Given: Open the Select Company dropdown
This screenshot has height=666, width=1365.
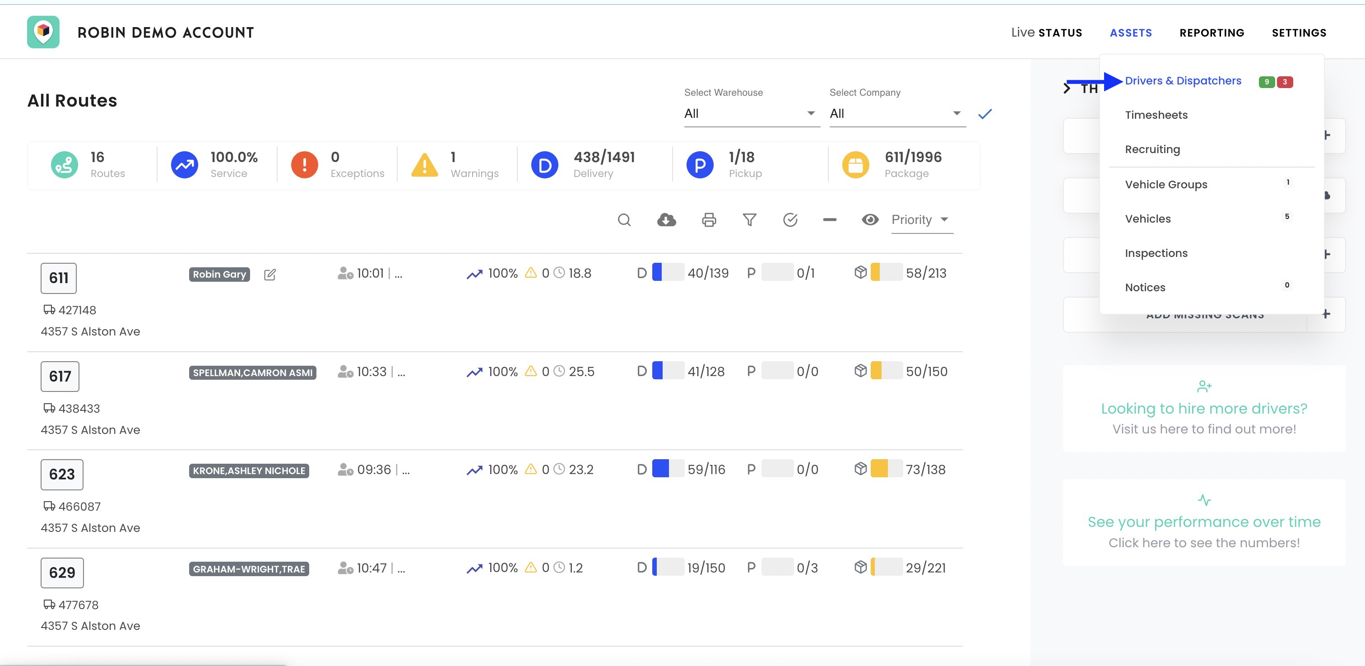Looking at the screenshot, I should point(897,113).
